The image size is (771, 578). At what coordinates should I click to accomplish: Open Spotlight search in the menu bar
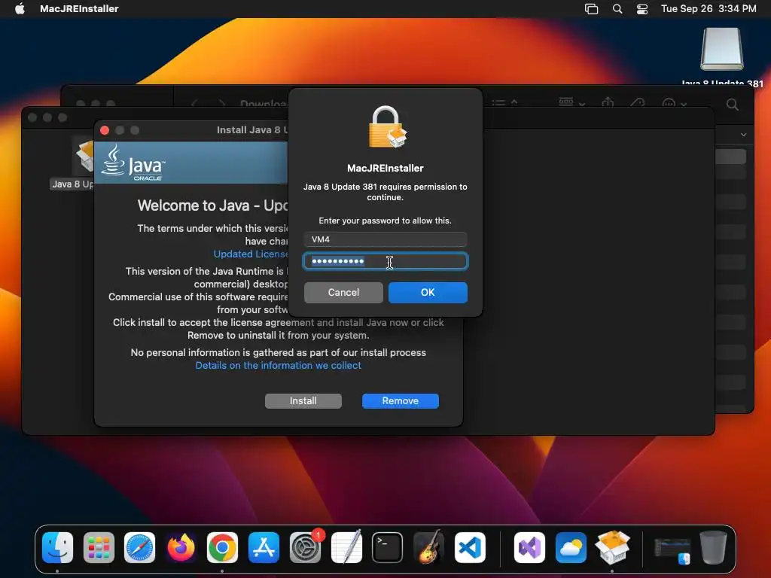pyautogui.click(x=617, y=9)
